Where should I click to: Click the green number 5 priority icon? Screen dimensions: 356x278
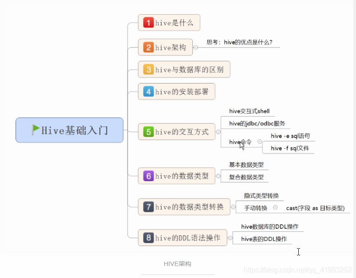(149, 132)
